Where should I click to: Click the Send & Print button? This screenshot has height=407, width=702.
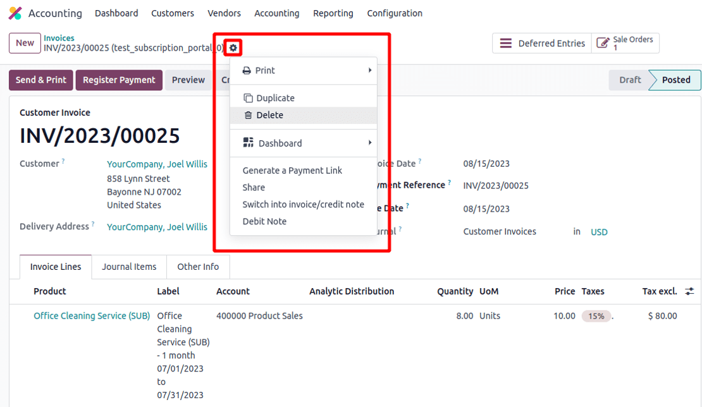click(41, 80)
